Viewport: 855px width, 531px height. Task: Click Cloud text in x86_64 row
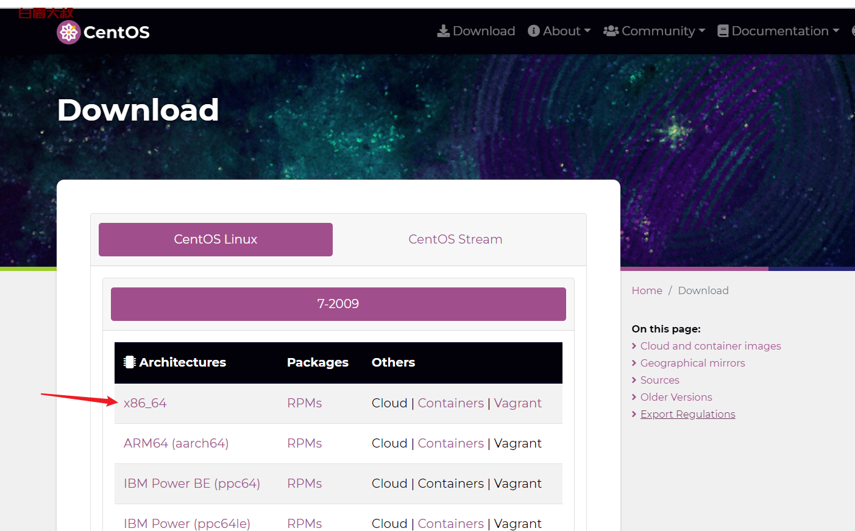coord(389,403)
